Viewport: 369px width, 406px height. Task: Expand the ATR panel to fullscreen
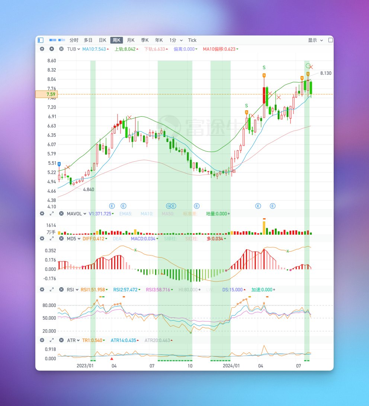[x=52, y=340]
